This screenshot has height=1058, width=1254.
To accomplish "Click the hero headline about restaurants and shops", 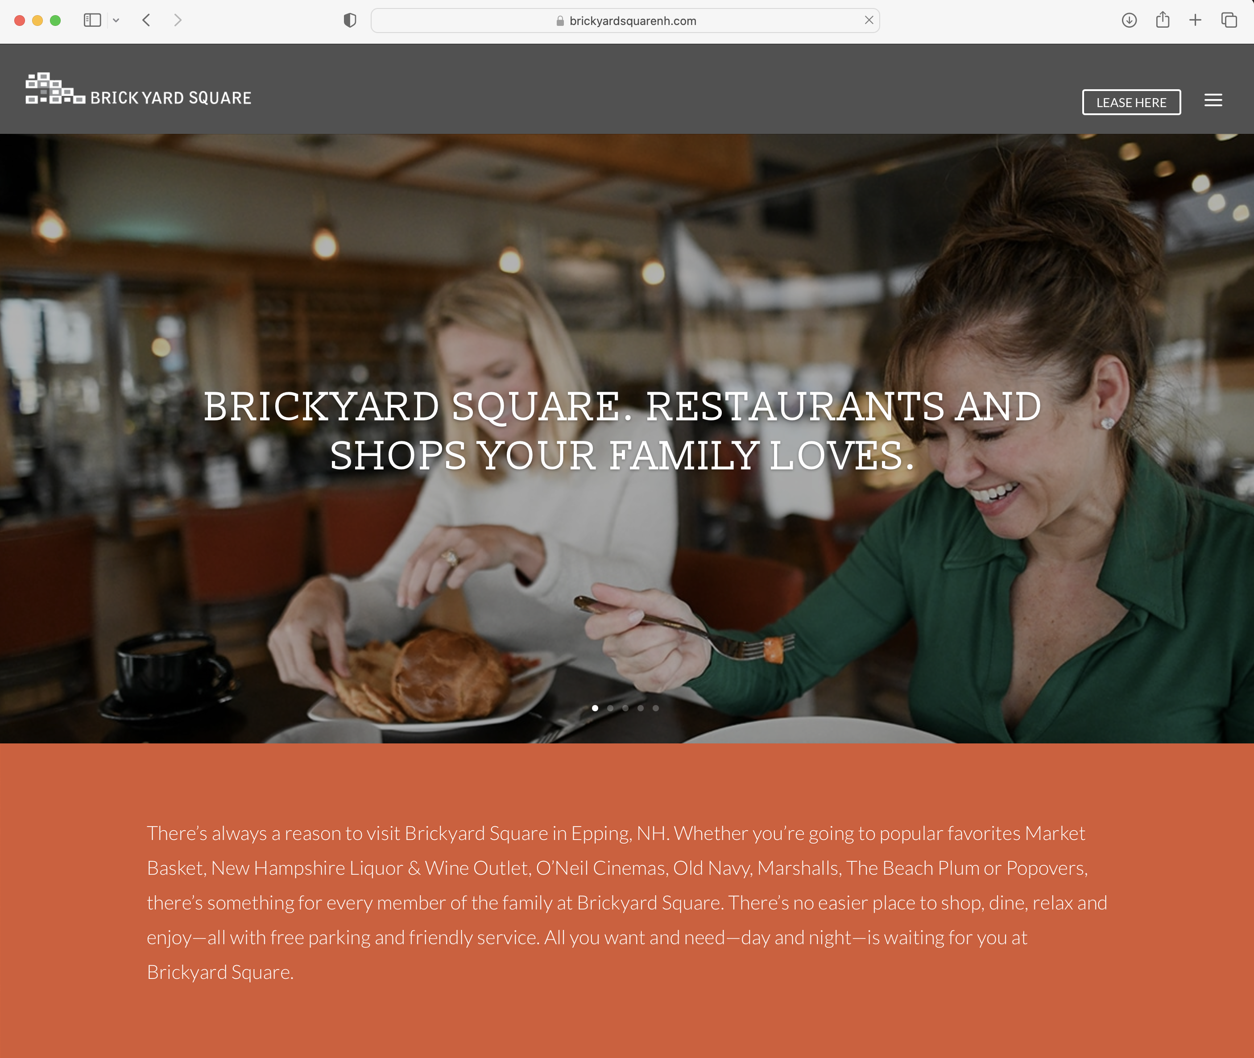I will (x=622, y=431).
